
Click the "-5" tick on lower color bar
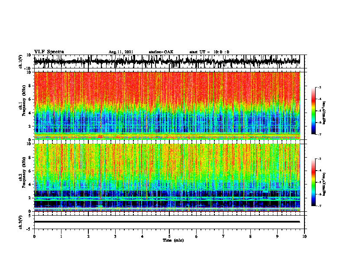pos(319,182)
